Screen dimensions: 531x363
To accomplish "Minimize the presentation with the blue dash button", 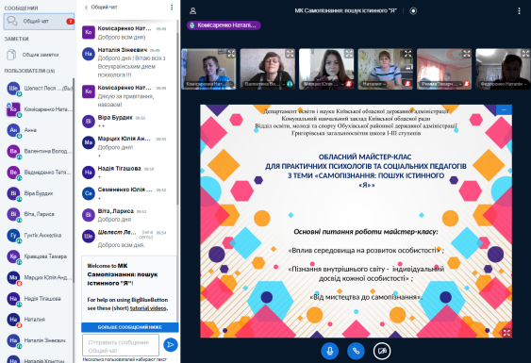I will tap(504, 109).
